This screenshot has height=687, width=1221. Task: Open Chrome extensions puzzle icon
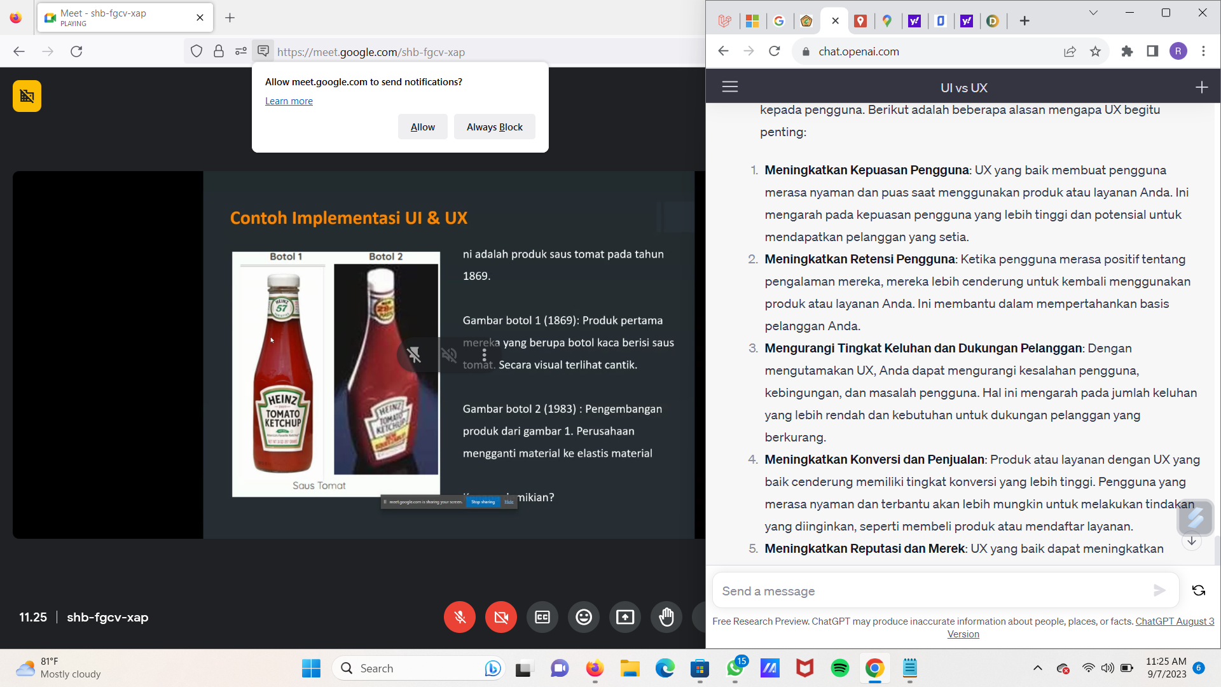tap(1127, 52)
